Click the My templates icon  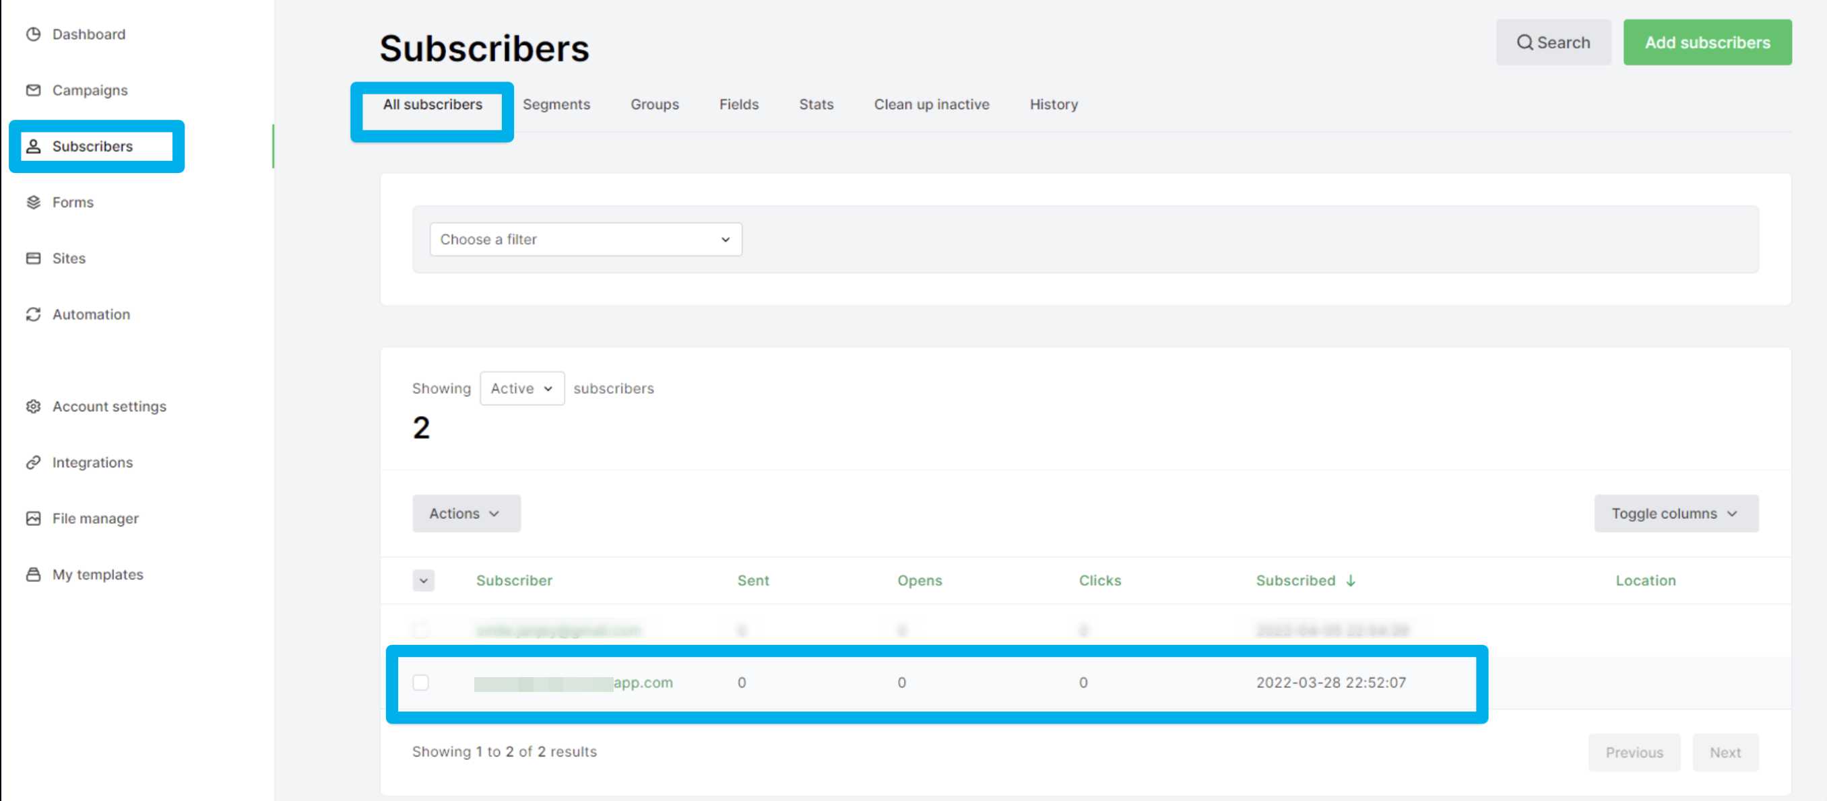coord(33,574)
